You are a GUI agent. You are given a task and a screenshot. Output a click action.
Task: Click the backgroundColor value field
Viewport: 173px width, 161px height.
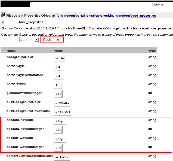click(x=60, y=58)
